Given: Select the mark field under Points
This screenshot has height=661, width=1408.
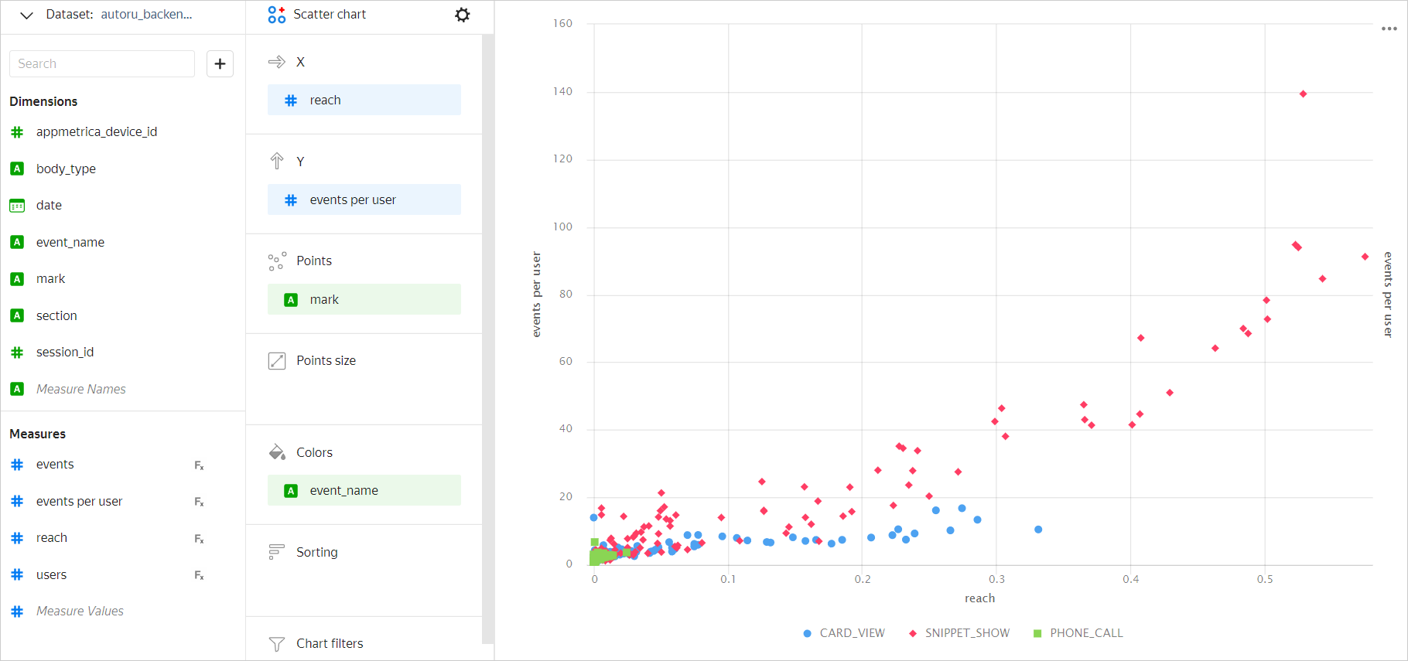Looking at the screenshot, I should [x=364, y=300].
